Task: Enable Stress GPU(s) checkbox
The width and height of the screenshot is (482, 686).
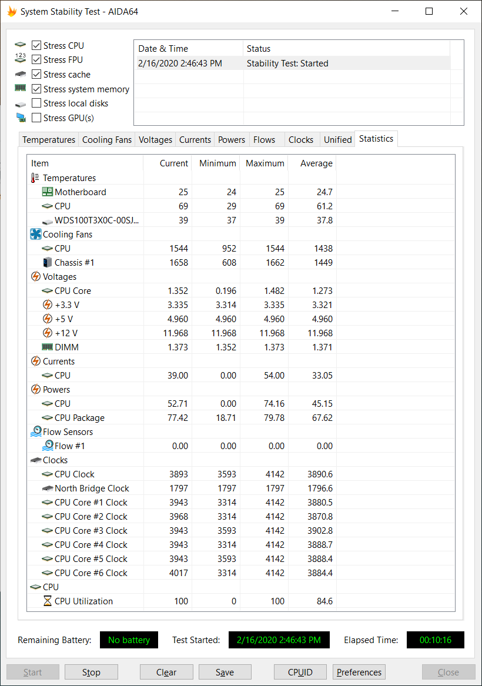Action: coord(37,118)
